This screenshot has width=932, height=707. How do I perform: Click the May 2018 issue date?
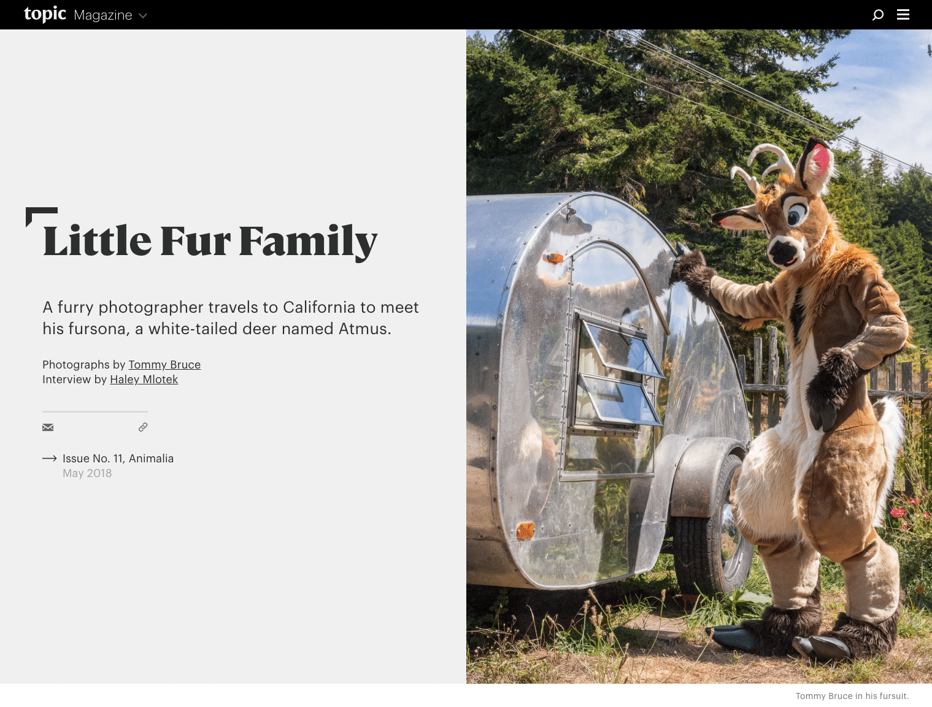tap(87, 473)
